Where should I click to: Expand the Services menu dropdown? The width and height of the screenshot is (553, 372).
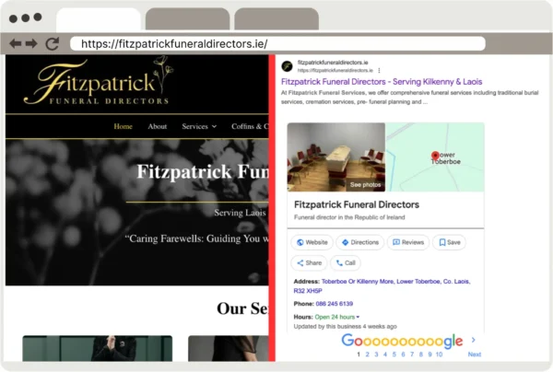(x=199, y=126)
